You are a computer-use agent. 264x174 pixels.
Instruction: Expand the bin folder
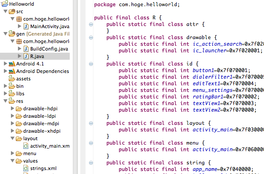[x=5, y=86]
